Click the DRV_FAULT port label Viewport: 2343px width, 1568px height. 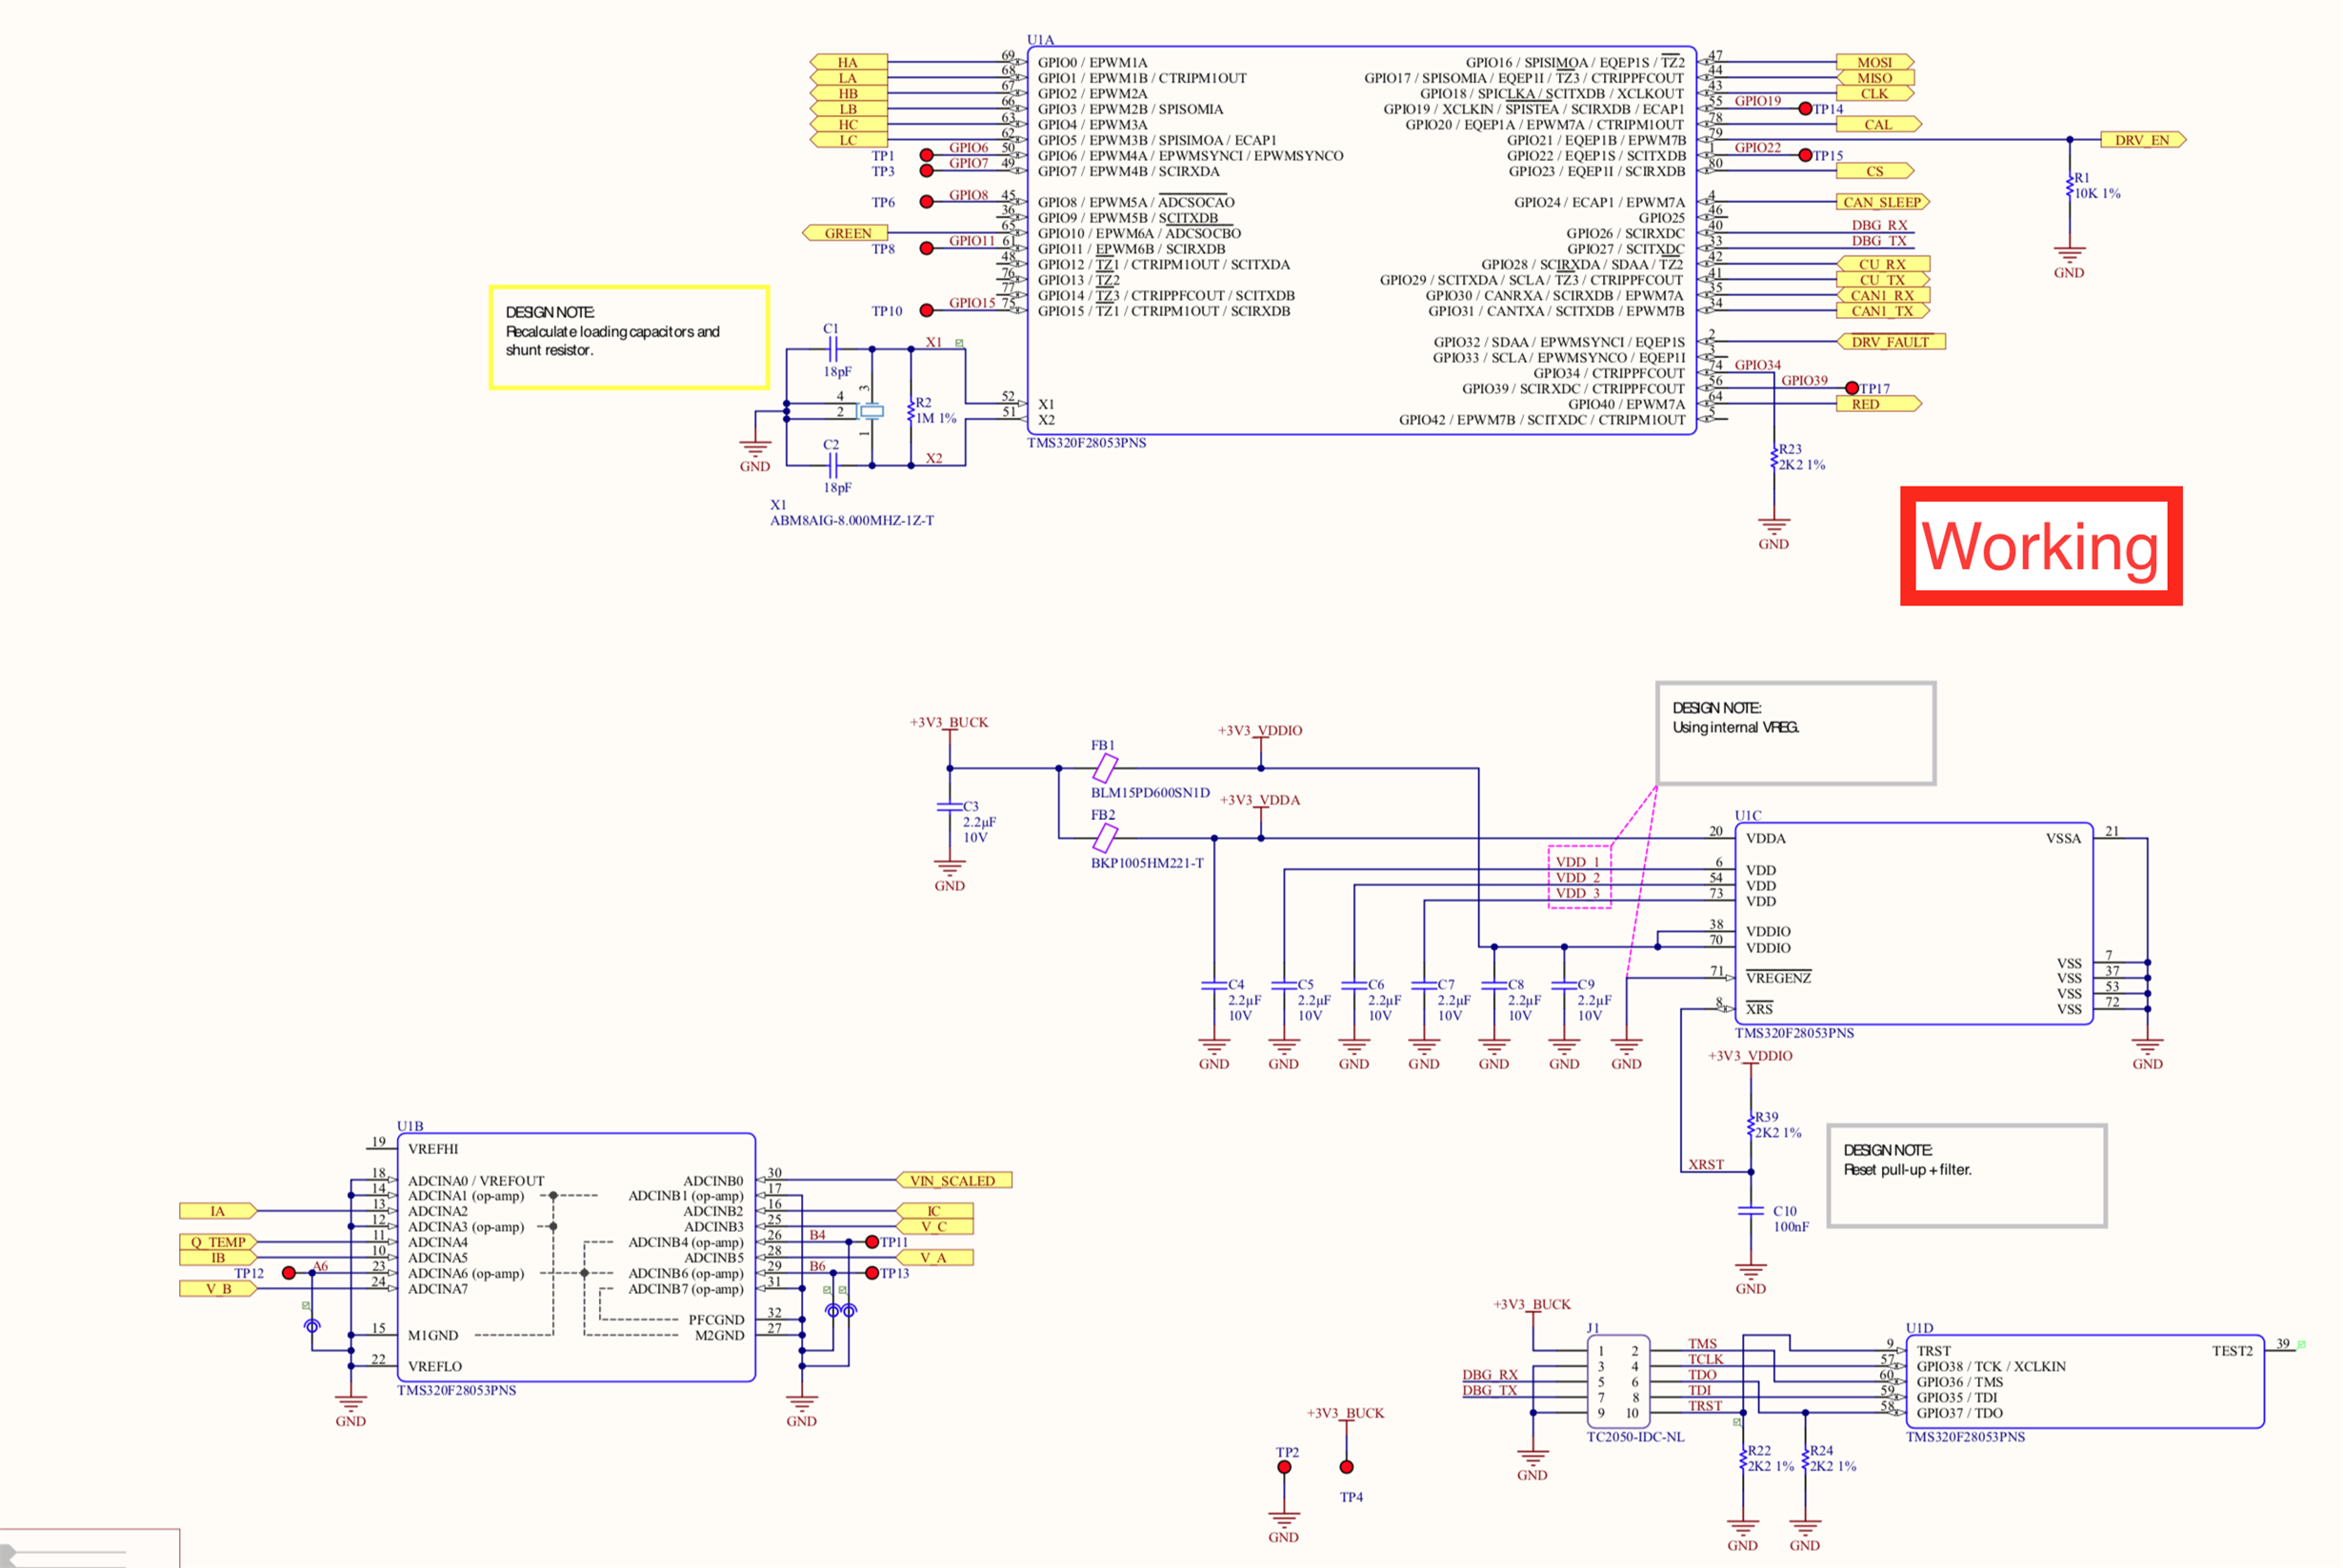click(x=1891, y=342)
